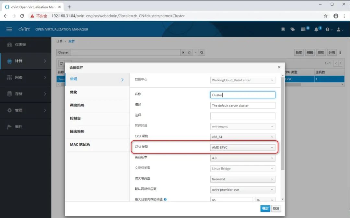Click the 取消 cancel button
Image resolution: width=350 pixels, height=218 pixels.
(x=276, y=208)
